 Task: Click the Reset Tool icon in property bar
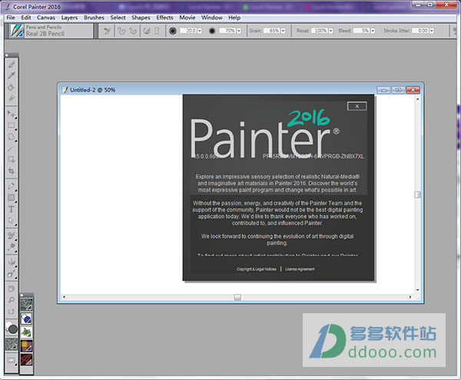tap(107, 31)
